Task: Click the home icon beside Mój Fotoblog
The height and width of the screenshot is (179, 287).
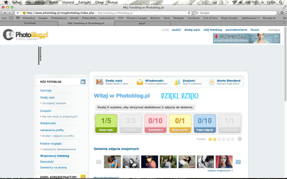Action: point(83,81)
